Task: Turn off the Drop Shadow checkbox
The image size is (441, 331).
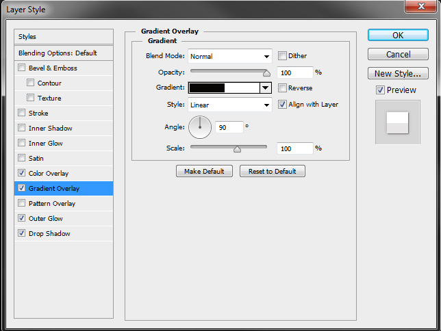Action: click(23, 234)
